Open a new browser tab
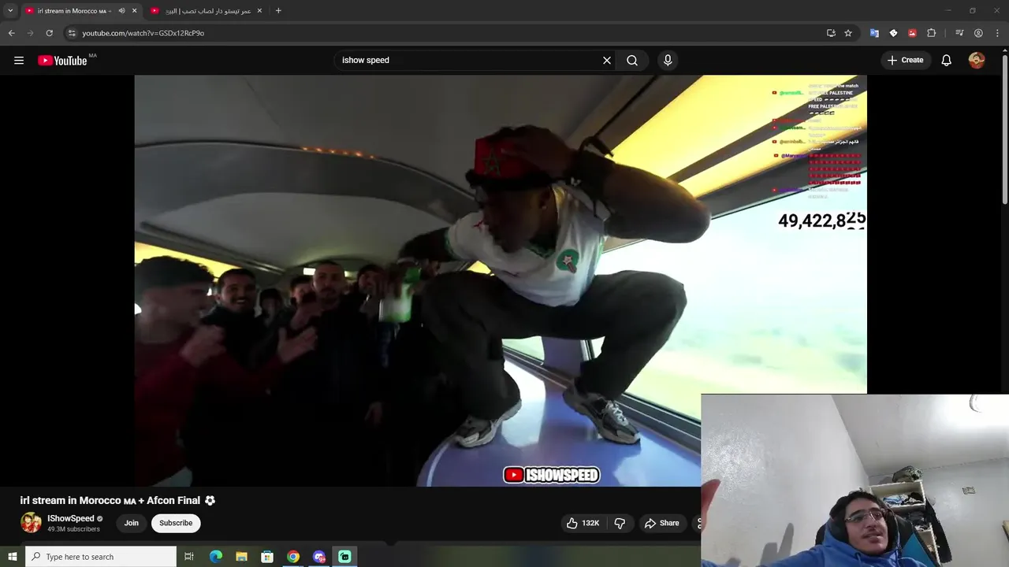The height and width of the screenshot is (567, 1009). coord(278,11)
